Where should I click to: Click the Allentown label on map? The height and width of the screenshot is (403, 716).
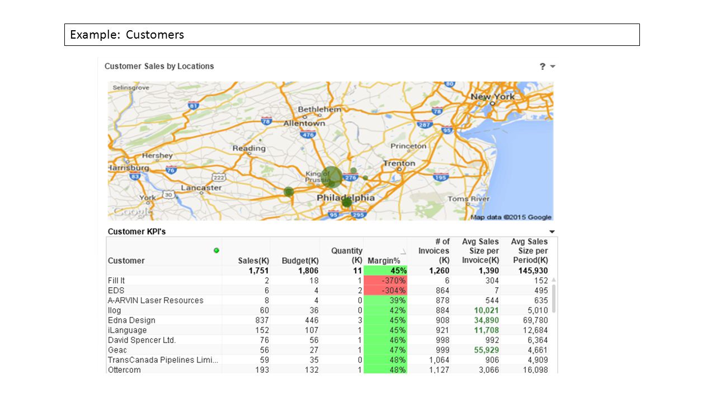click(x=304, y=123)
